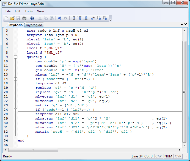Toggle the OVR overwrite mode indicator
This screenshot has height=161, width=190.
[x=178, y=156]
